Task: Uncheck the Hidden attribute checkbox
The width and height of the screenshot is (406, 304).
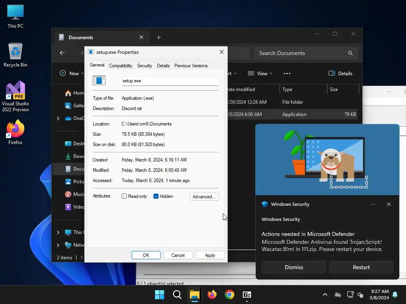Action: 156,196
